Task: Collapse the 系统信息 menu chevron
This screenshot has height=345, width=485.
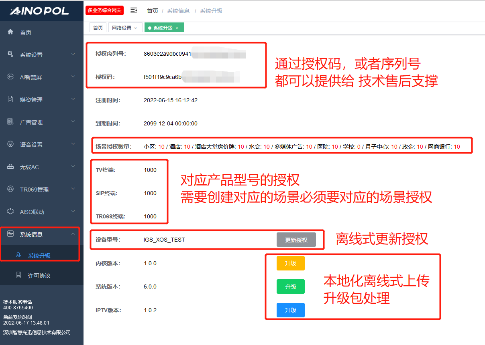Action: point(73,234)
